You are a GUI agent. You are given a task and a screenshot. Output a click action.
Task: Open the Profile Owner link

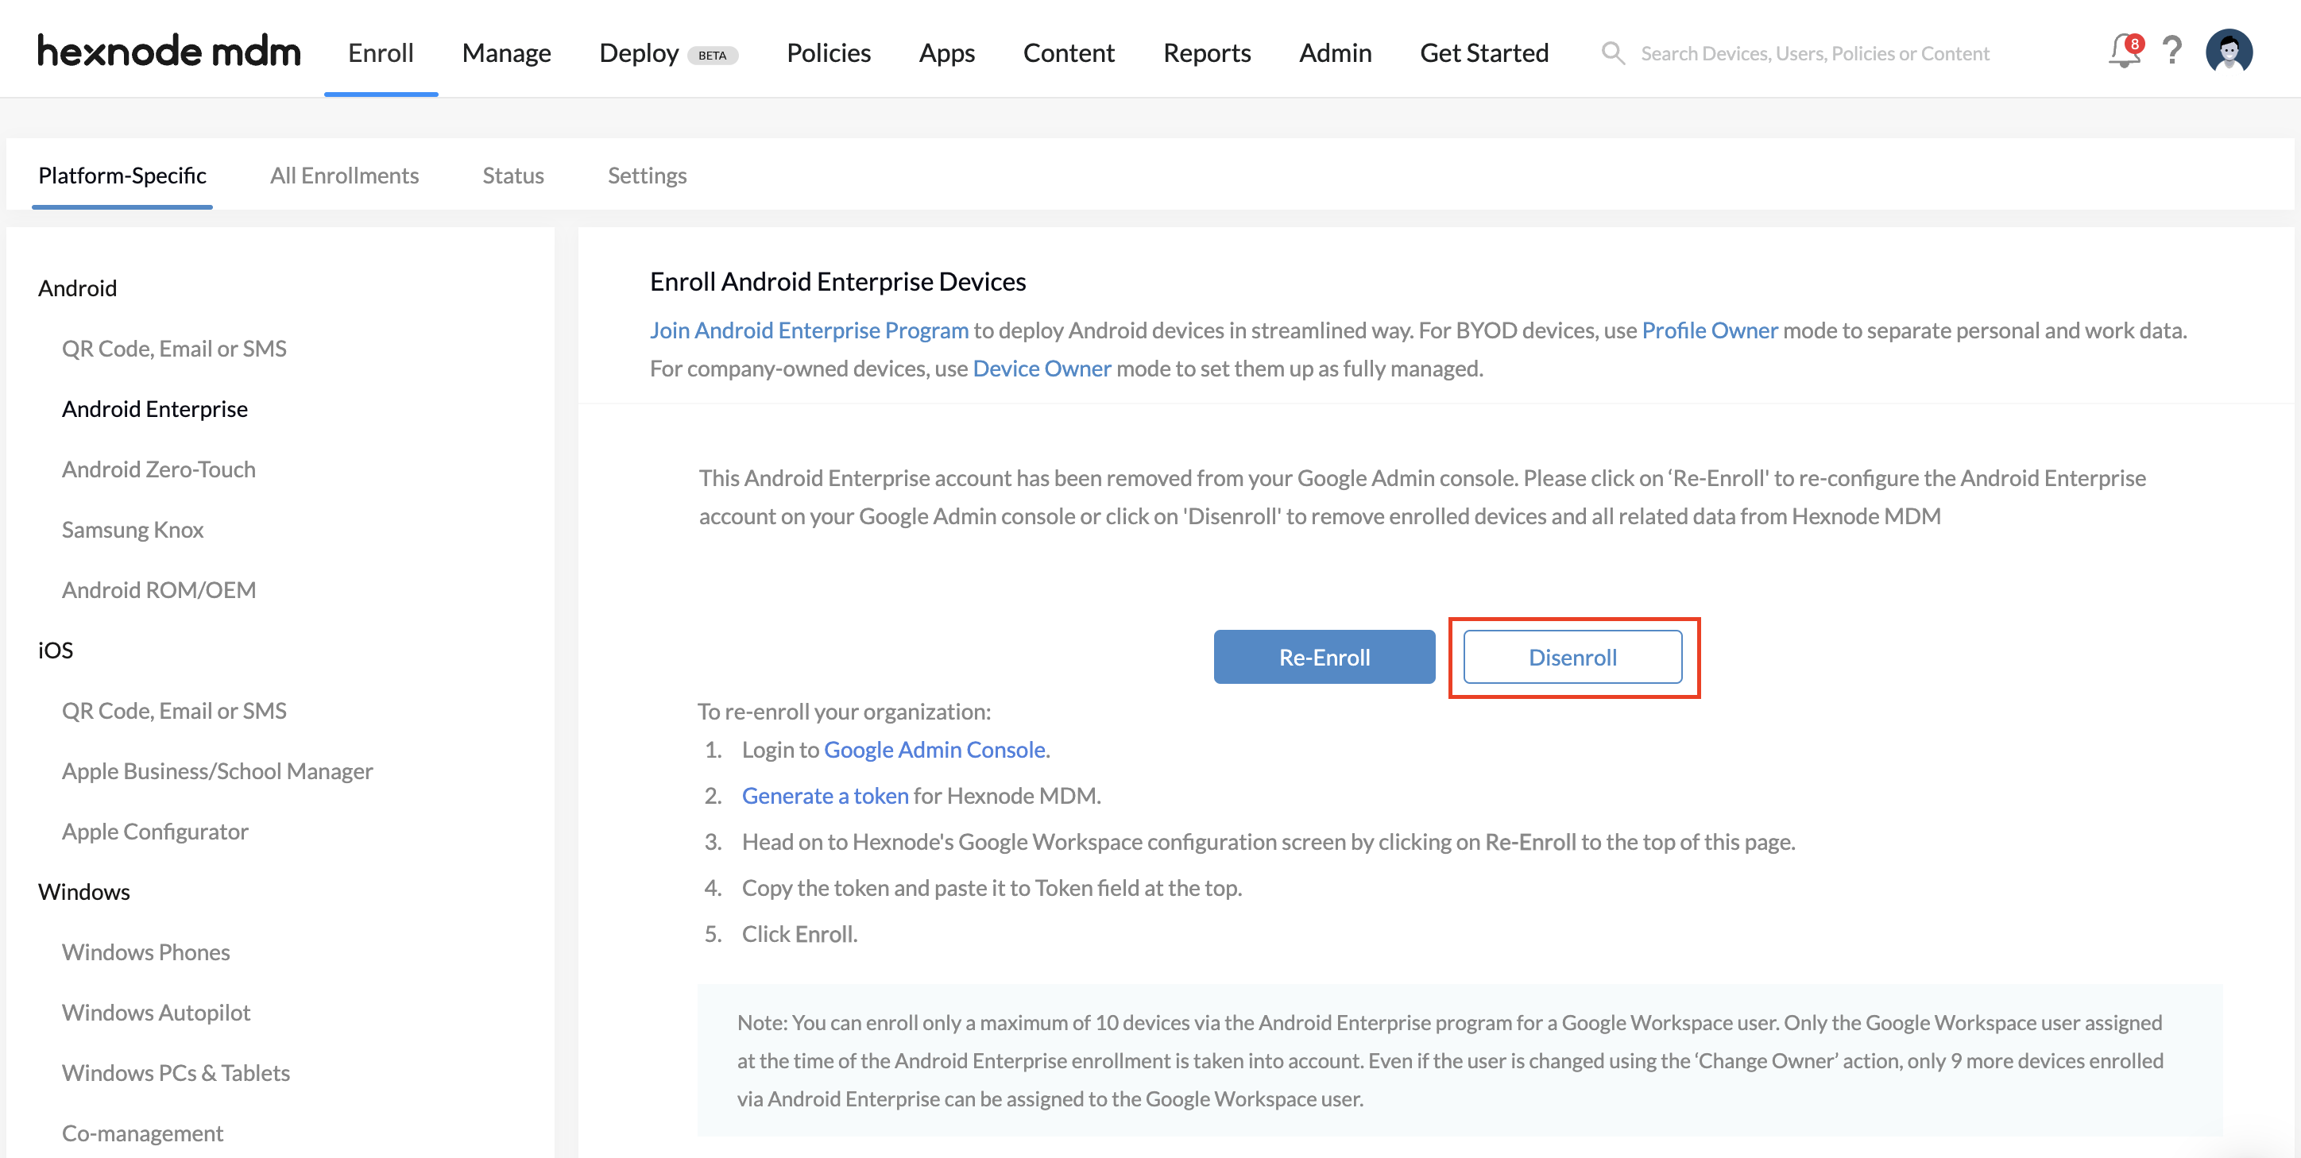point(1710,330)
